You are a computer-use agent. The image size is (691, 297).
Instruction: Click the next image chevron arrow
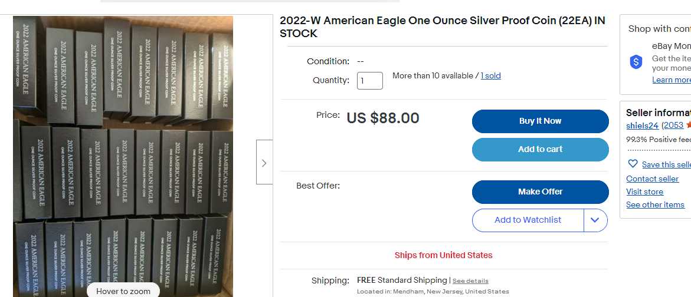[x=264, y=163]
